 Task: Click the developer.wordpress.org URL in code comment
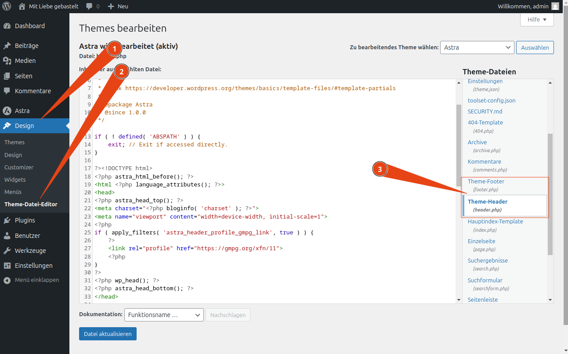point(260,88)
